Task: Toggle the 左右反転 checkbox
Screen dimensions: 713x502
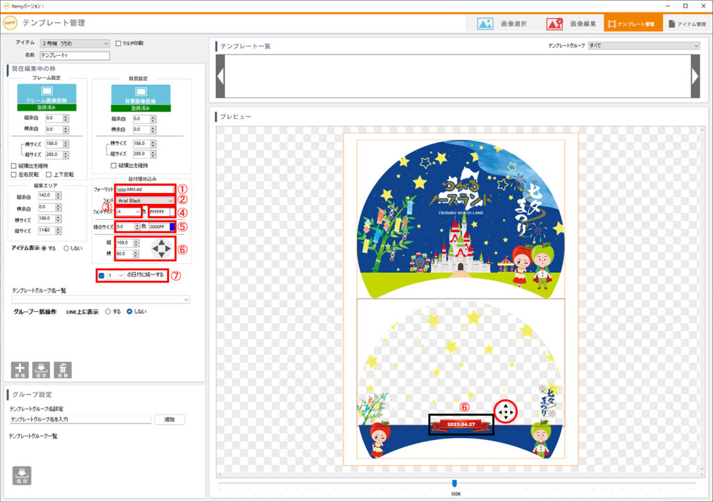Action: coord(15,174)
